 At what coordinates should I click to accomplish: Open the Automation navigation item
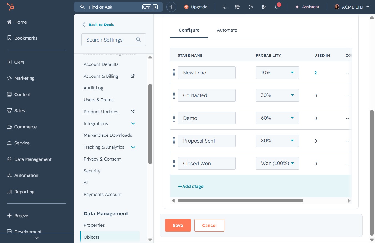coord(23,175)
